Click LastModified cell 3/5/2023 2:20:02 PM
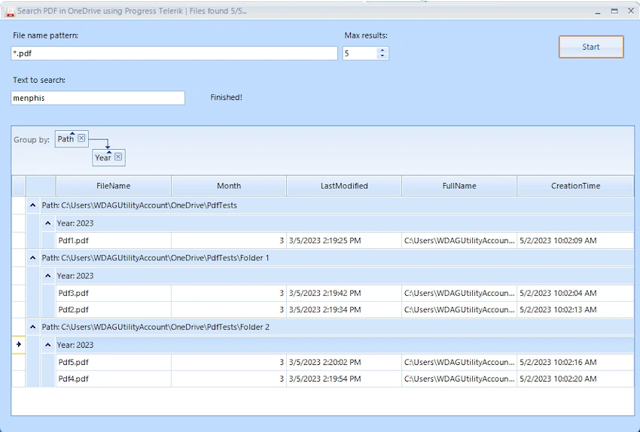 coord(344,362)
